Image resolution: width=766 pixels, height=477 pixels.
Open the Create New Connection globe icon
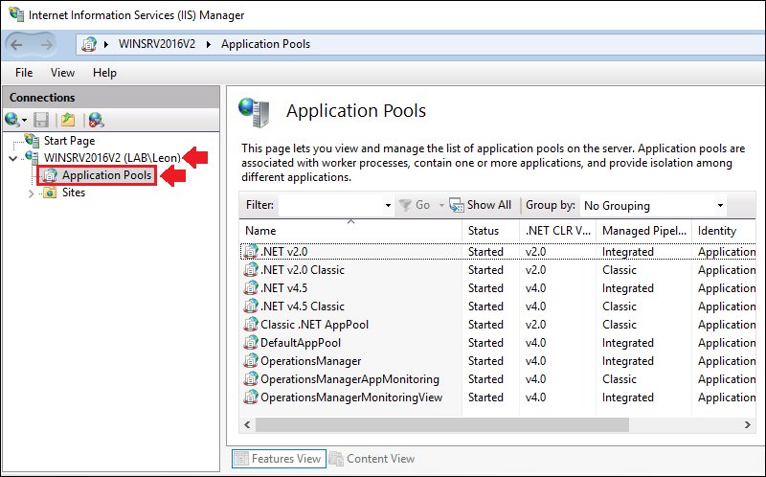[11, 119]
